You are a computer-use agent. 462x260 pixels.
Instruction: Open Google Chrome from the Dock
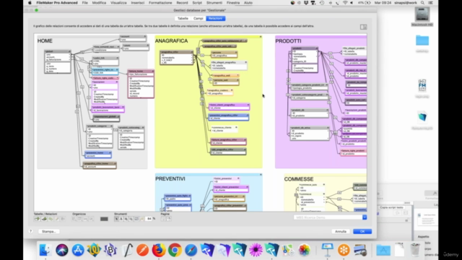175,251
